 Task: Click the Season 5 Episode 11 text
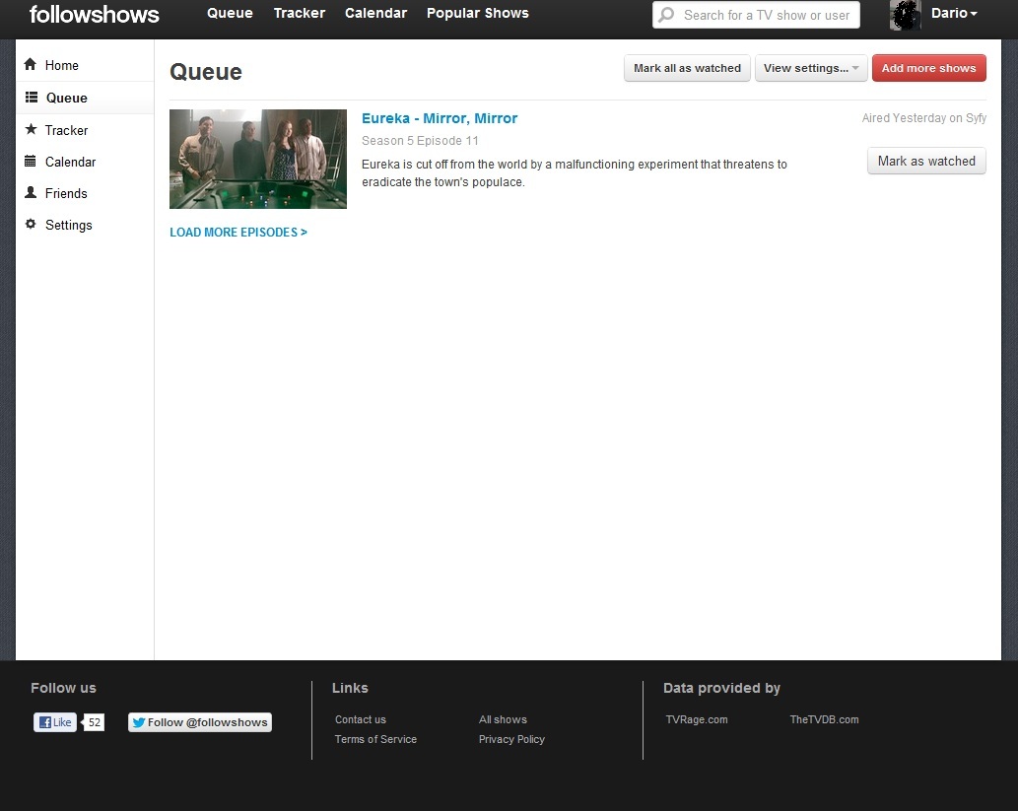pos(420,140)
